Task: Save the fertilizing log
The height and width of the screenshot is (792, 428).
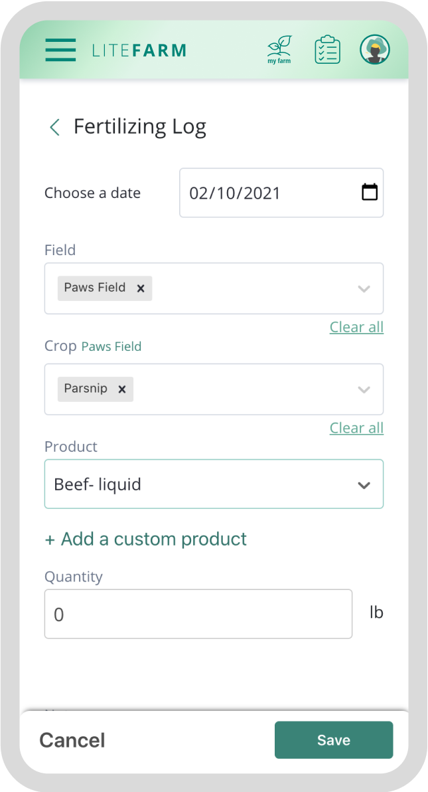Action: point(334,740)
